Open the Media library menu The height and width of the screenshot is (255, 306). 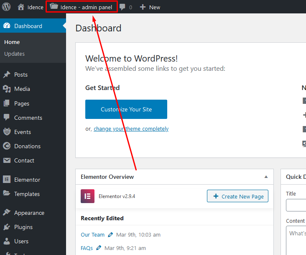point(22,89)
